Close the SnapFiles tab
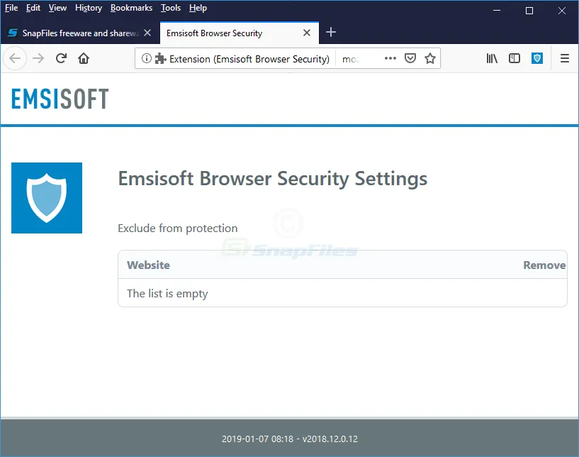The height and width of the screenshot is (457, 579). pyautogui.click(x=147, y=33)
